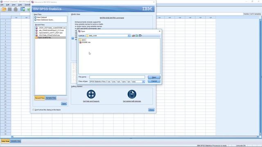The width and height of the screenshot is (262, 147).
Task: Click the document Get started with tutorials icon
Action: pos(132,94)
